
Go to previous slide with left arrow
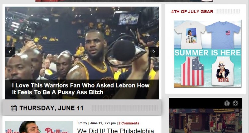pyautogui.click(x=10, y=52)
